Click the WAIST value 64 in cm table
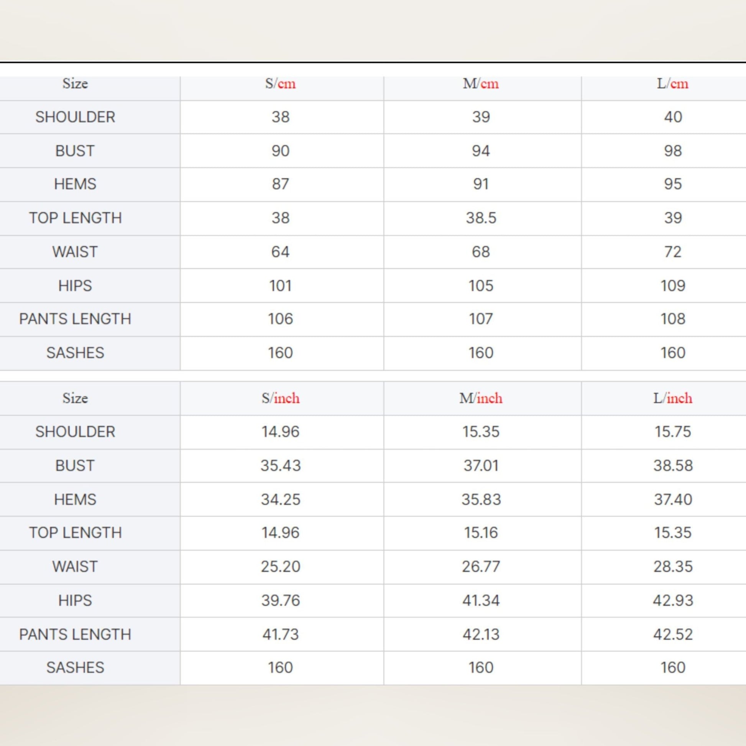The width and height of the screenshot is (746, 746). pos(281,252)
